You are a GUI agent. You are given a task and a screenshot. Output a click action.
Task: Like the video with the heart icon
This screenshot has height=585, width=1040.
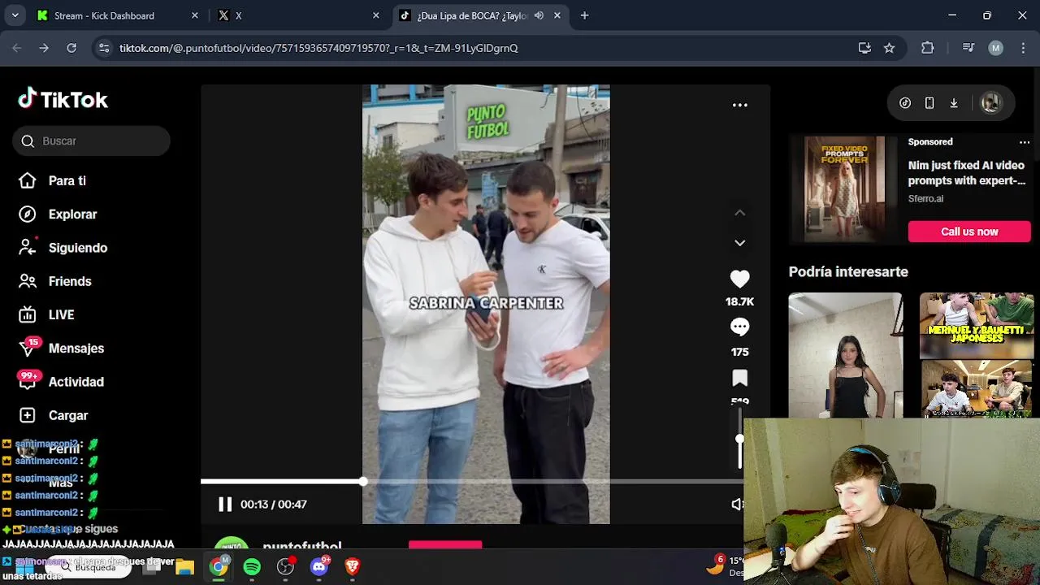tap(739, 279)
